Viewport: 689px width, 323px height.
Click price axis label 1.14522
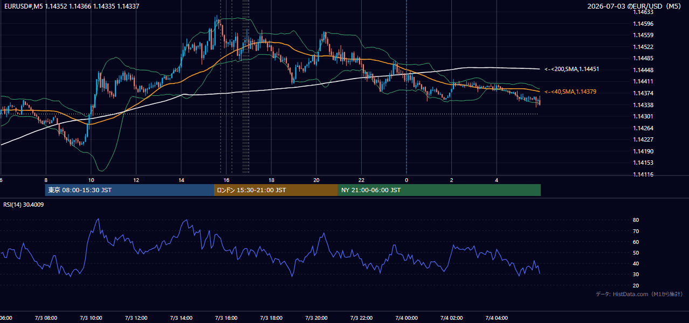tap(644, 47)
